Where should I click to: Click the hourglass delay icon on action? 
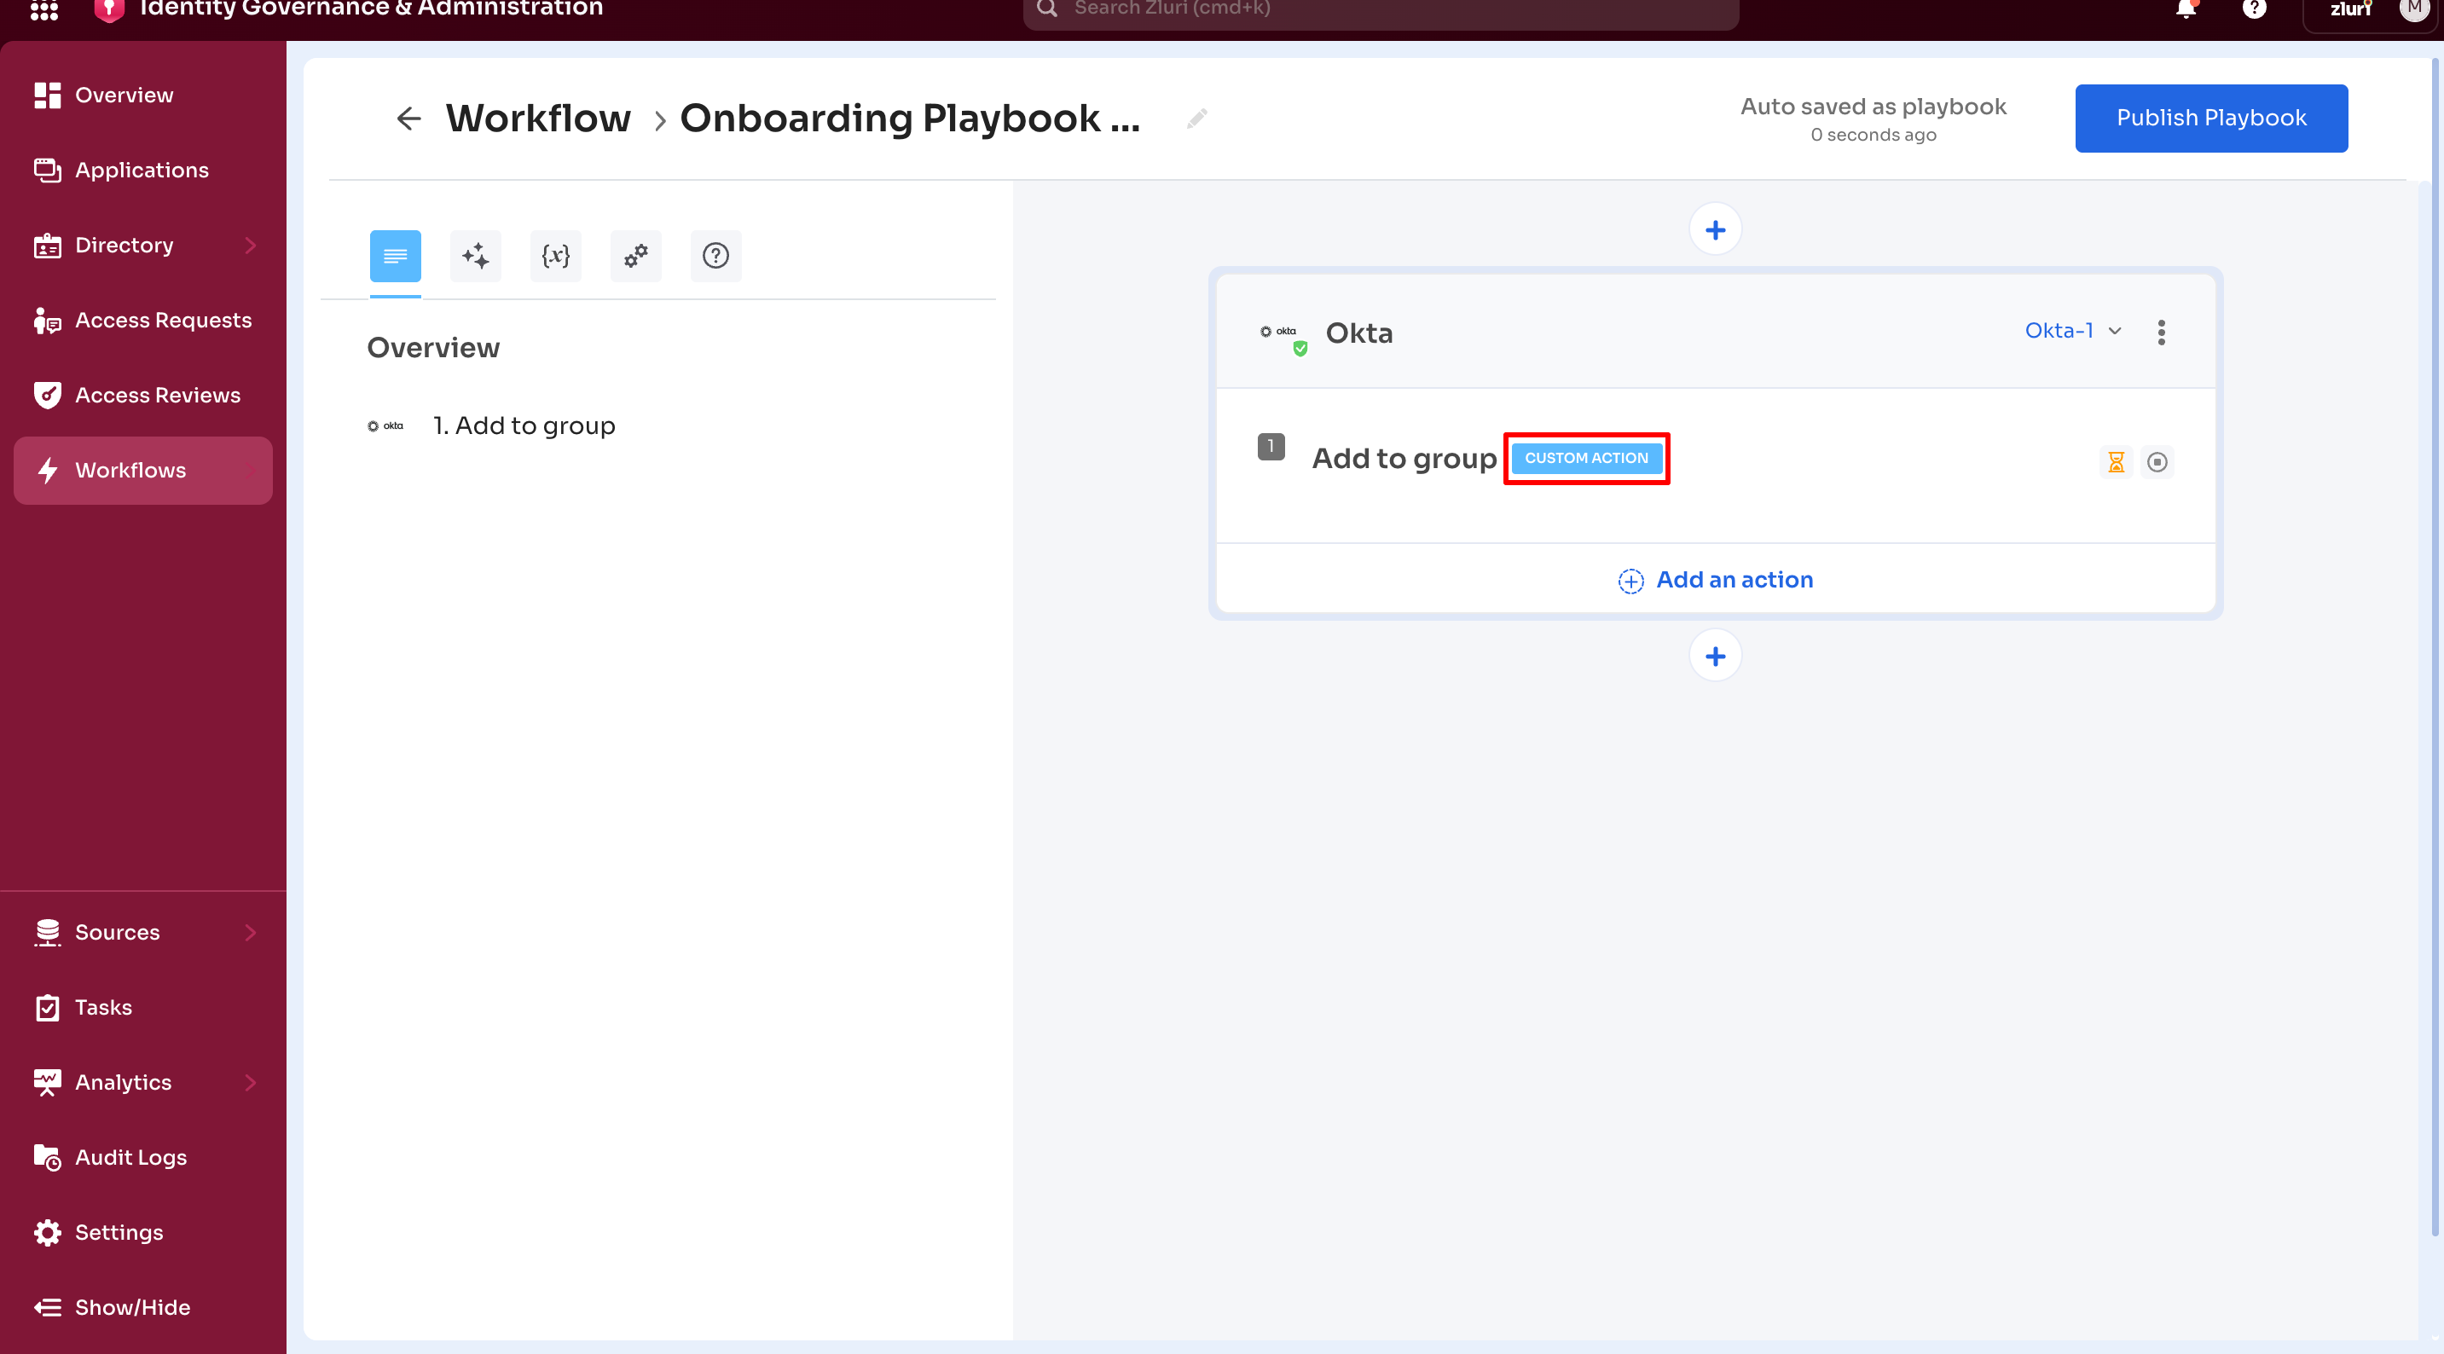pyautogui.click(x=2116, y=462)
